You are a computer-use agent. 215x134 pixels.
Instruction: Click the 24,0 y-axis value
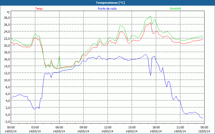pyautogui.click(x=7, y=32)
